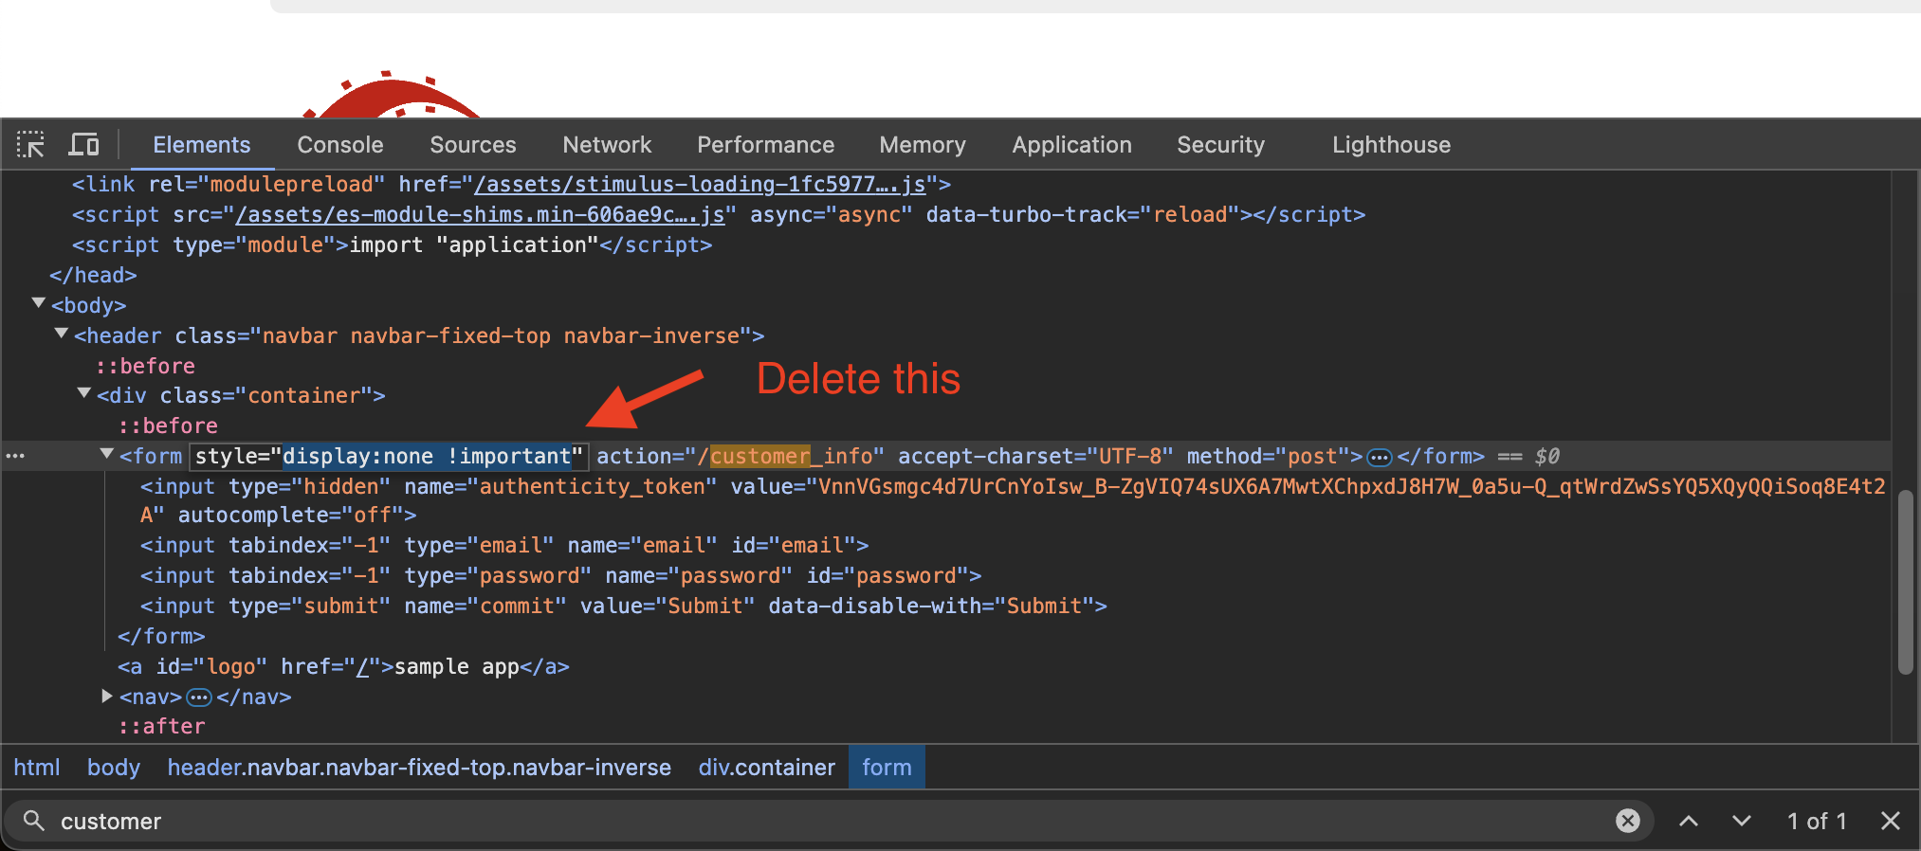Expand the nav element node
This screenshot has height=851, width=1921.
(x=107, y=697)
